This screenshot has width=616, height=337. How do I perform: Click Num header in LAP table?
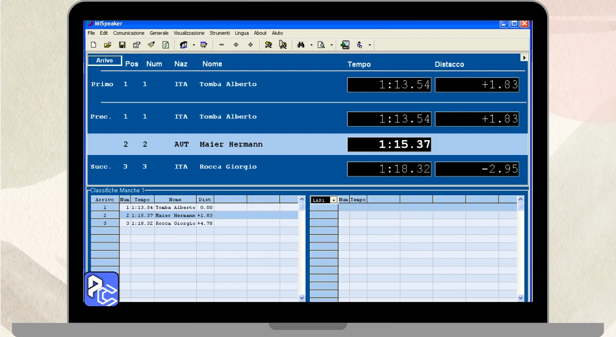click(344, 199)
